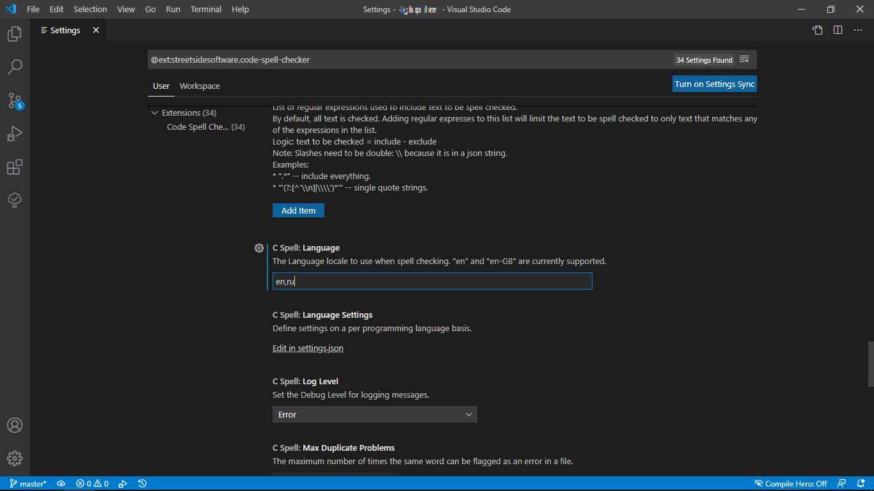The image size is (874, 491).
Task: Click the Open Settings (JSON) icon
Action: [x=818, y=30]
